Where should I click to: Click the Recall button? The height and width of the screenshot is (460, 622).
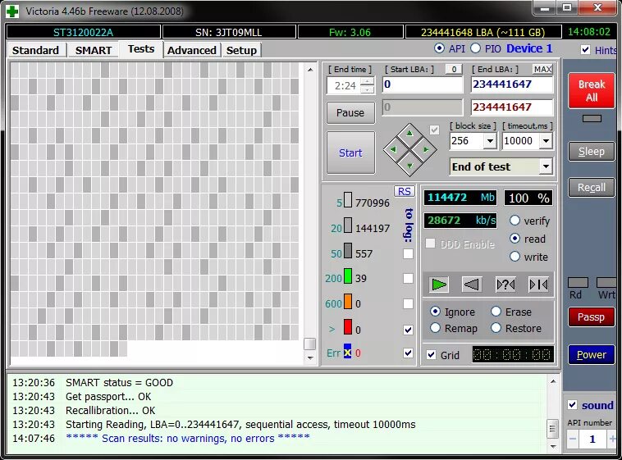point(591,187)
